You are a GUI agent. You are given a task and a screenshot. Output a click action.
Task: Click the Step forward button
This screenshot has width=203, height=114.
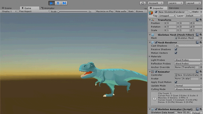coord(64,3)
